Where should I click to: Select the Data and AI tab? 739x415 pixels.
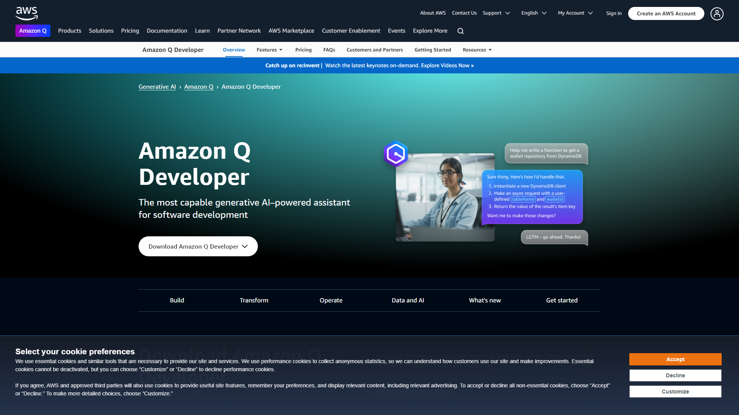tap(408, 300)
